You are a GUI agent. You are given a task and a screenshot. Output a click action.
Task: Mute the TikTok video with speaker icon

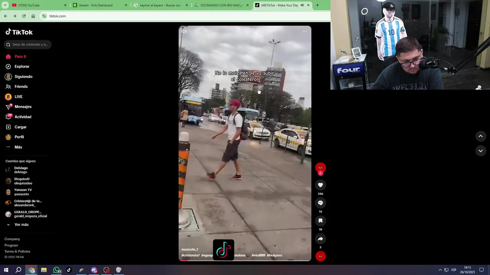pos(184,31)
